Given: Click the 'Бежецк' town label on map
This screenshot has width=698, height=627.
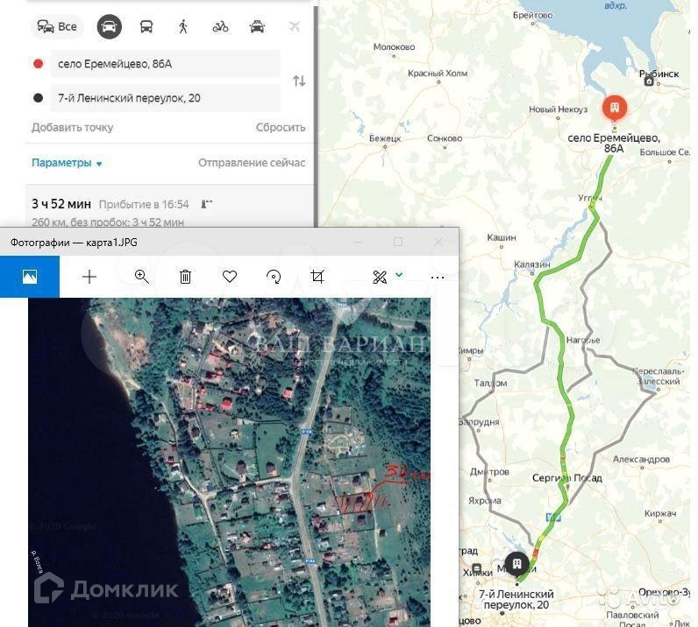Looking at the screenshot, I should click(385, 138).
